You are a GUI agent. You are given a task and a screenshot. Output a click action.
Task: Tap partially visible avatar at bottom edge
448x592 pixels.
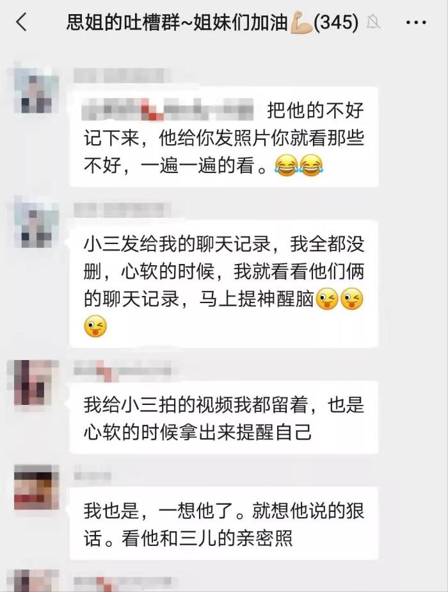coord(36,581)
